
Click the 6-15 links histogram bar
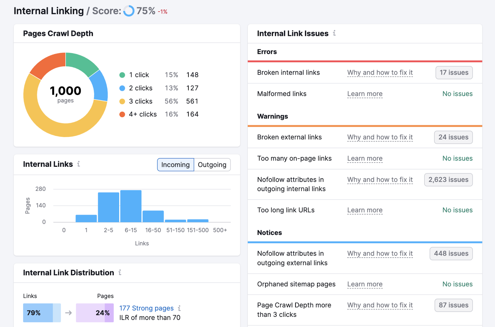click(x=131, y=206)
